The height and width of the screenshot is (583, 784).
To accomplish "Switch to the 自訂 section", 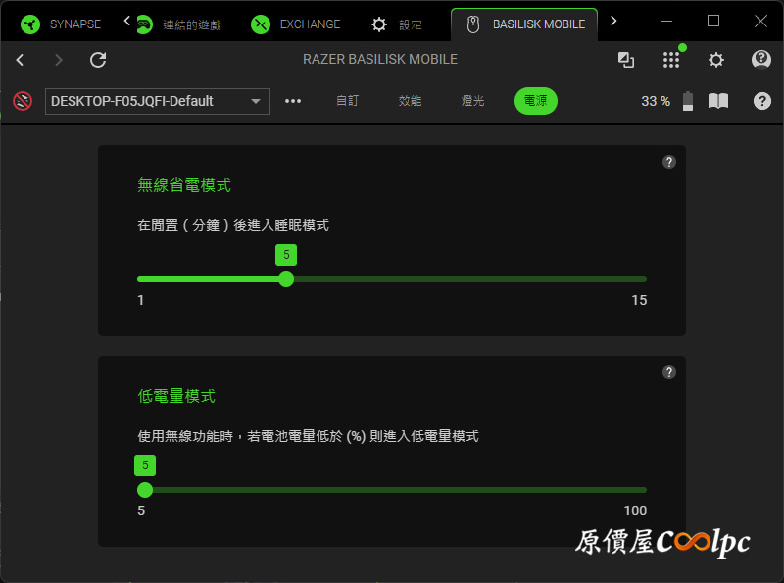I will (347, 101).
